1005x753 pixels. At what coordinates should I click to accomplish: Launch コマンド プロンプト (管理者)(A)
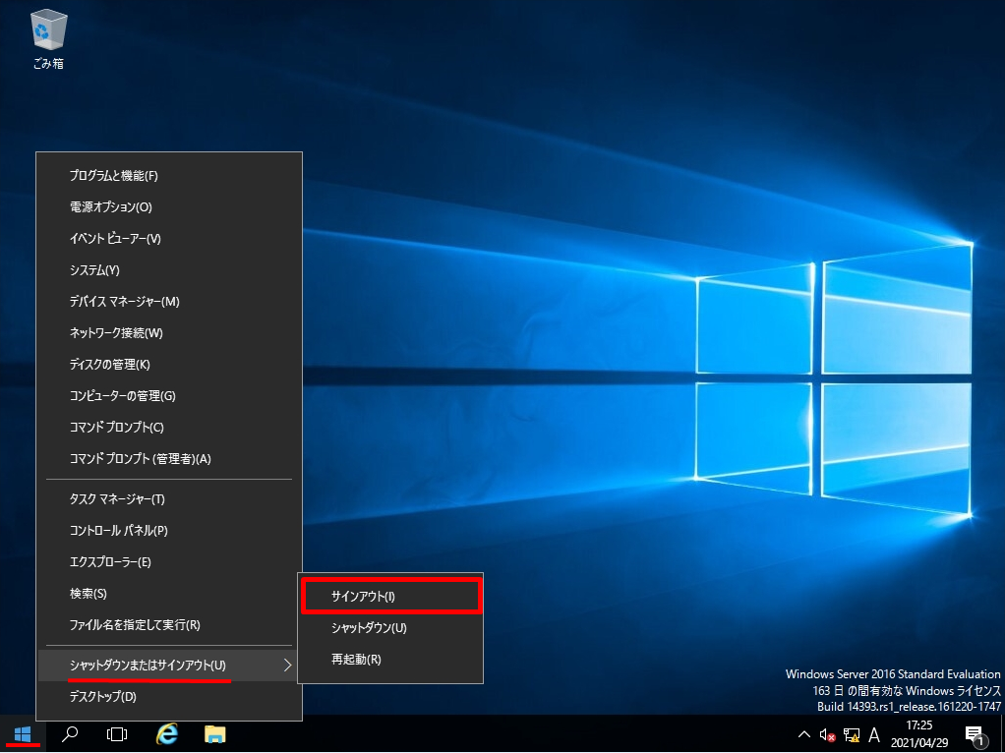coord(169,458)
